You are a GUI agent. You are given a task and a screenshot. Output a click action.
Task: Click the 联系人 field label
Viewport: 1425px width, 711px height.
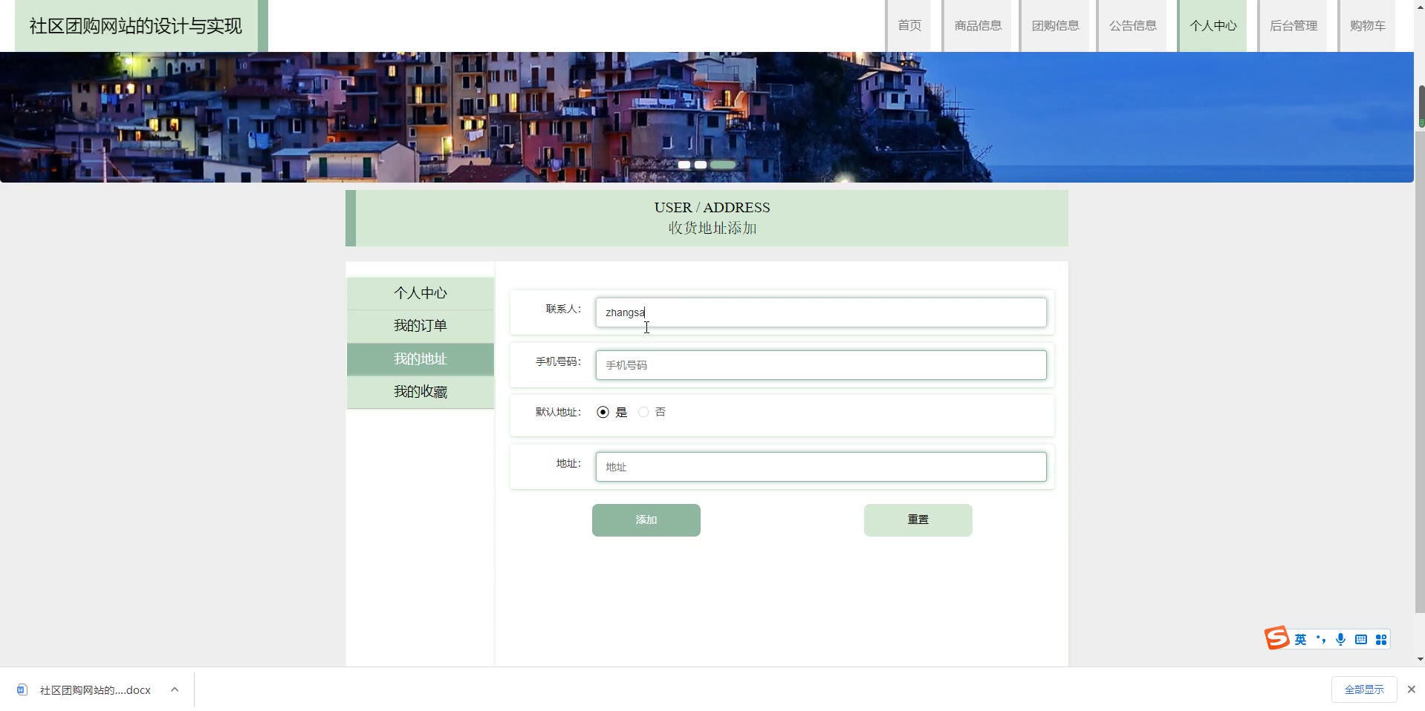tap(563, 309)
